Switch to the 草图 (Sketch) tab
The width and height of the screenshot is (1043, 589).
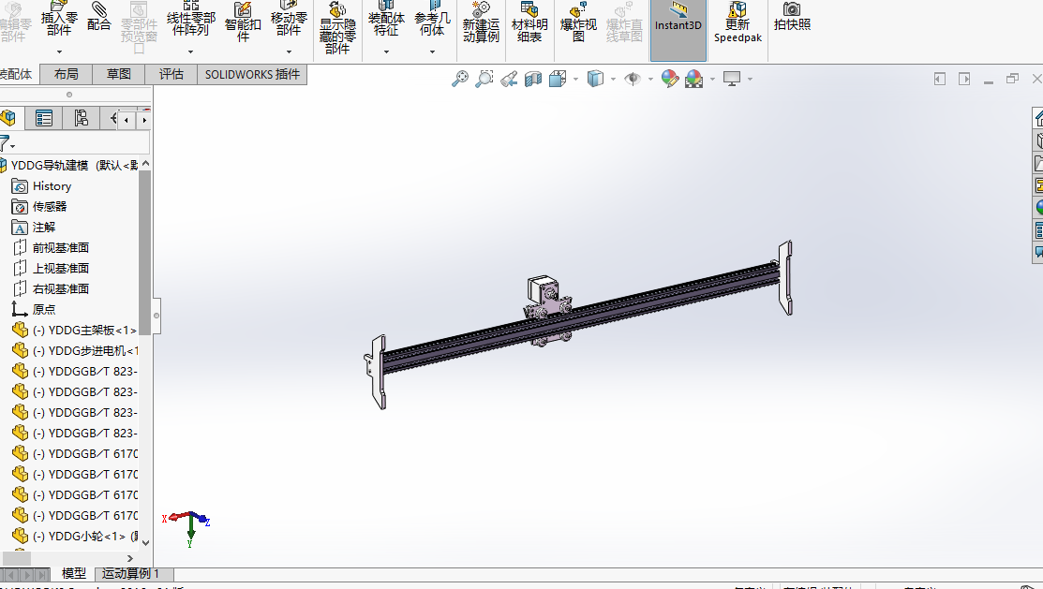(x=118, y=75)
